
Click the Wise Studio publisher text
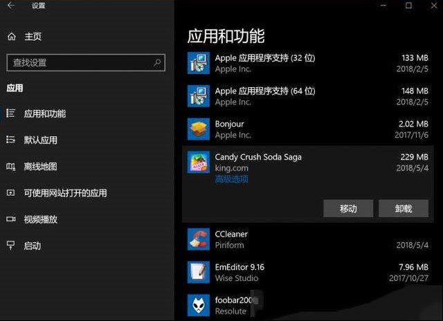237,278
